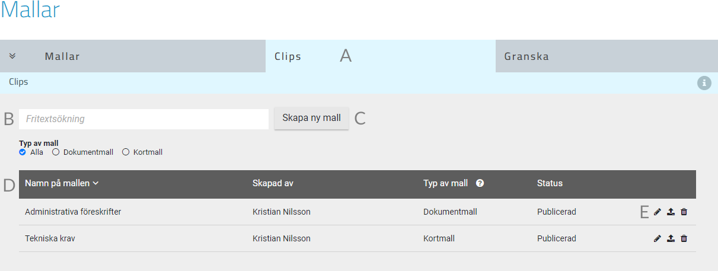Select the Clips tab
718x271 pixels.
coord(288,57)
